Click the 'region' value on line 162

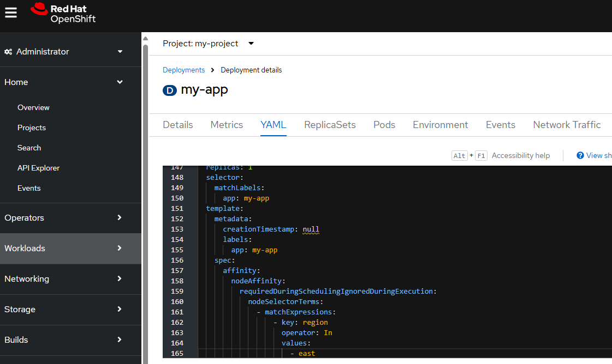(316, 323)
